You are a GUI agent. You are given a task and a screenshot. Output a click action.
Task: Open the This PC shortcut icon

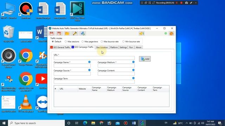8,10
